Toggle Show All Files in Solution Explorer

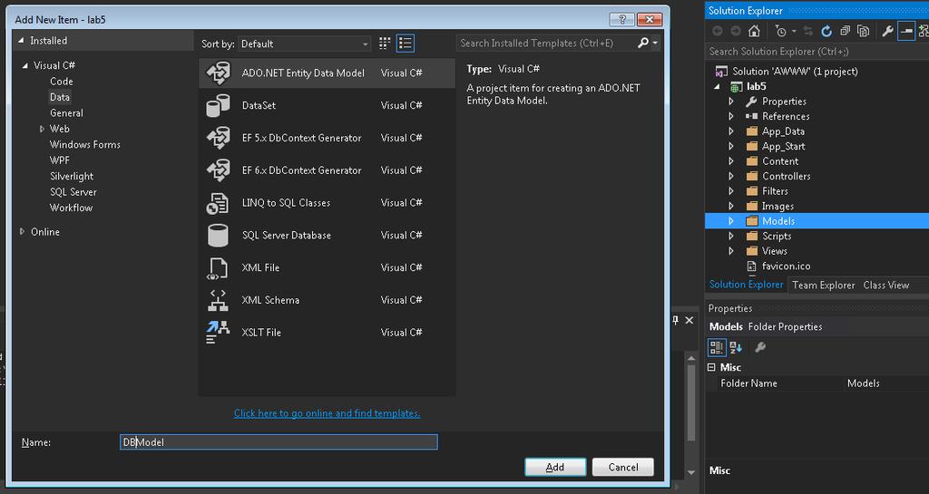pyautogui.click(x=864, y=32)
